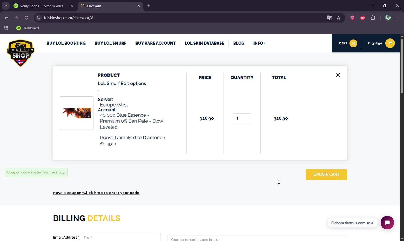
Task: Open Chrome three-dot menu
Action: tap(398, 18)
